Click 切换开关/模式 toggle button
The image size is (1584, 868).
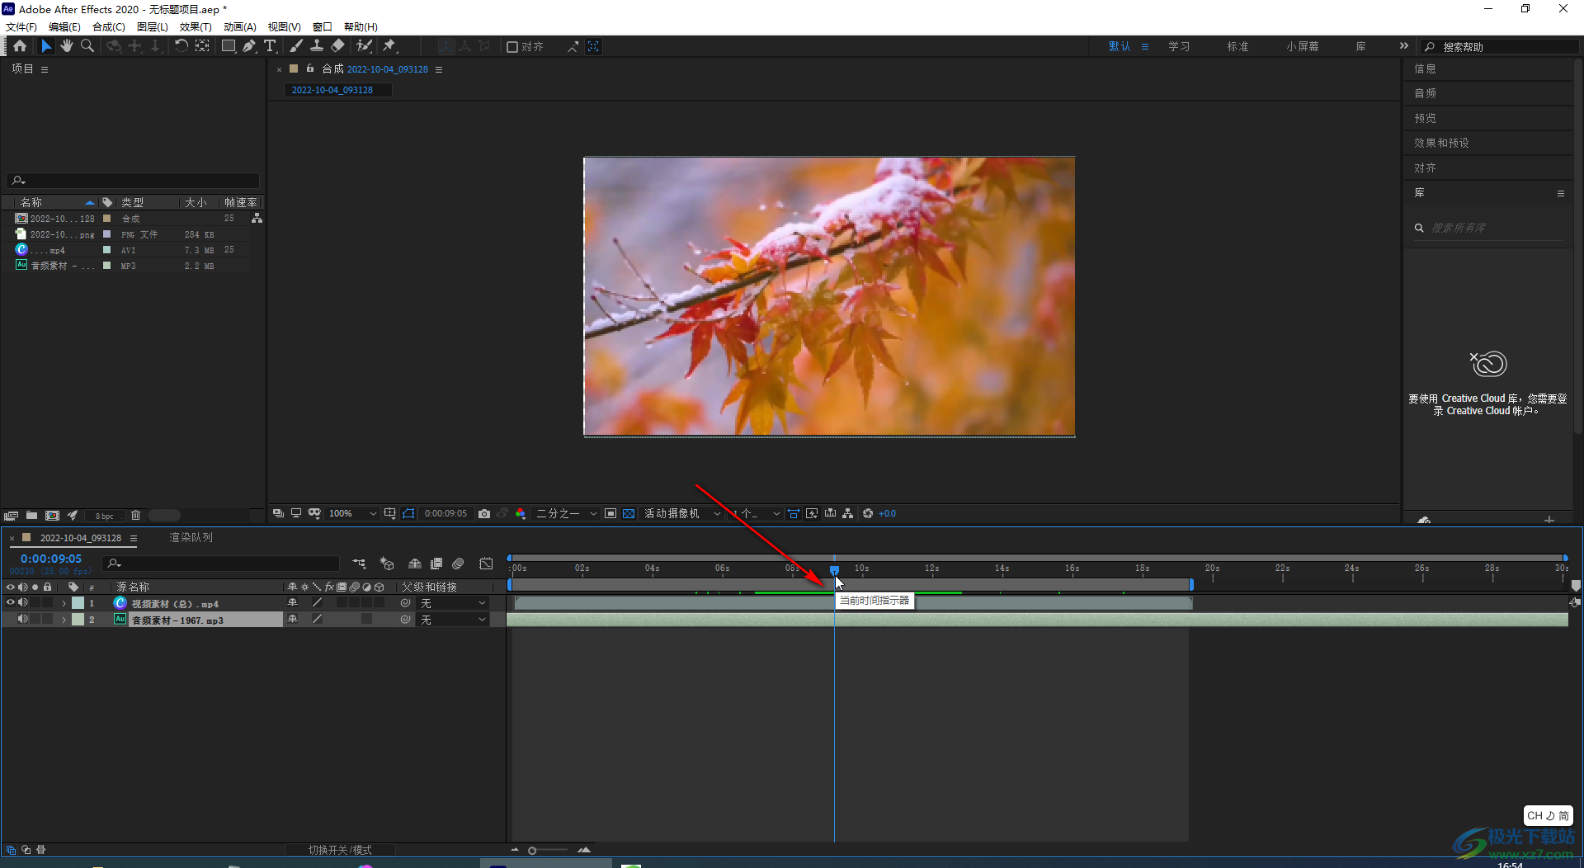pyautogui.click(x=340, y=850)
